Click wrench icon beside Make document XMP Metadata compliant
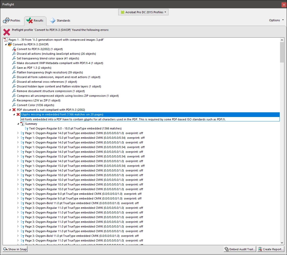 pos(14,63)
